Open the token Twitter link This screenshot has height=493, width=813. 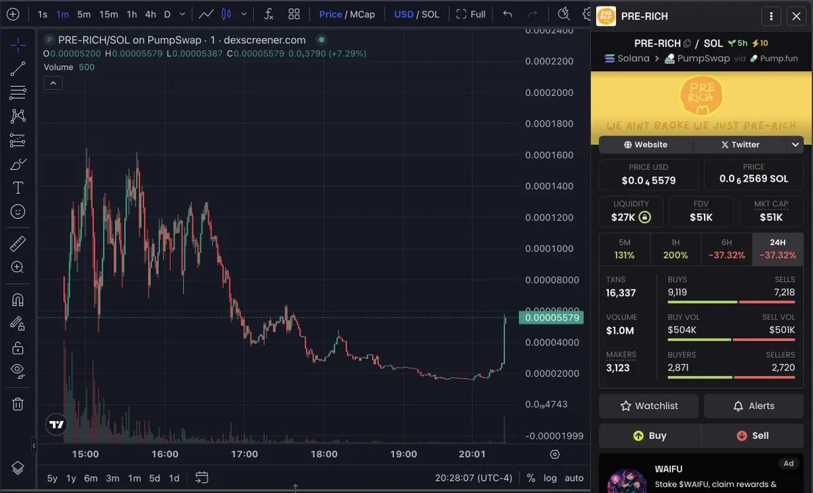[x=740, y=144]
